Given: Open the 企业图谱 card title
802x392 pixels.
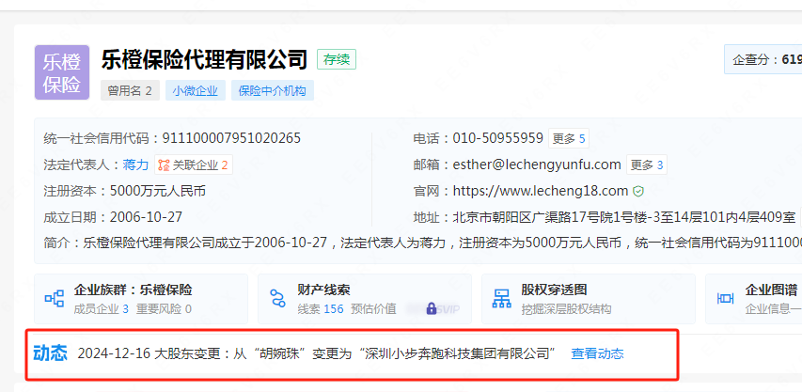Looking at the screenshot, I should pyautogui.click(x=771, y=290).
